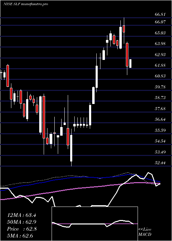172x241 pixels.
Task: Click the 60.83 price axis label
Action: coord(160,76)
